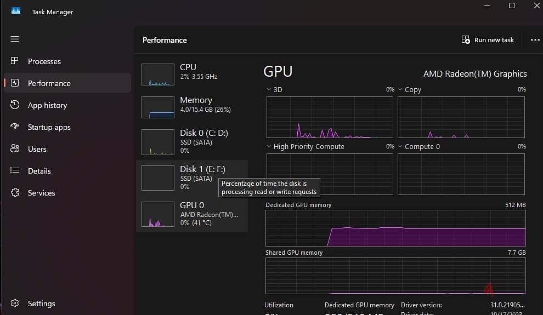This screenshot has width=543, height=315.
Task: Open the Compute 0 dropdown chevron
Action: pos(400,146)
